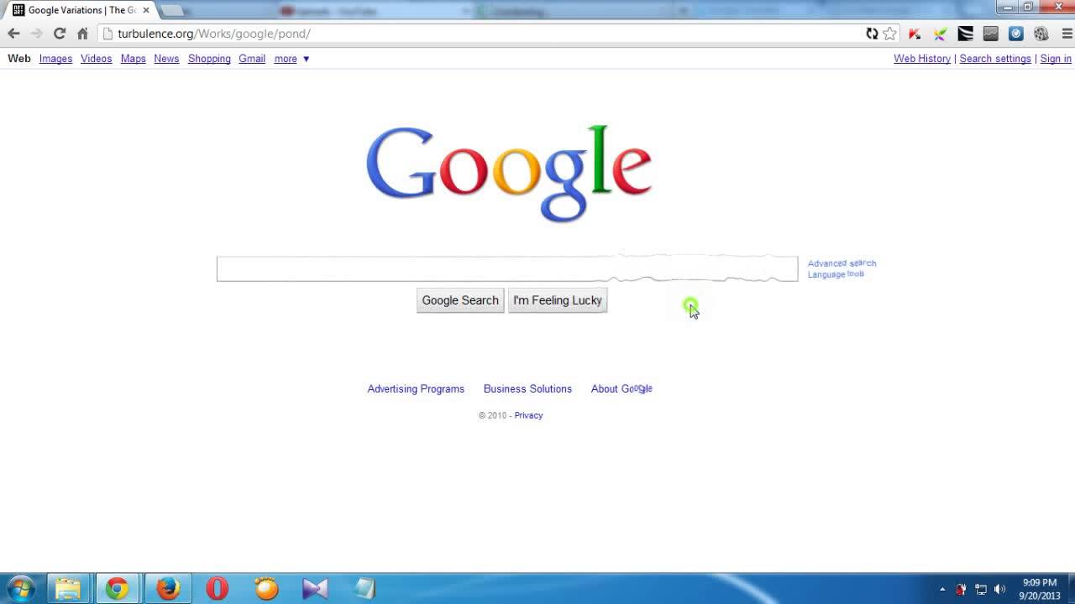Open the blue power-button extension icon
The width and height of the screenshot is (1075, 604).
coord(1016,34)
